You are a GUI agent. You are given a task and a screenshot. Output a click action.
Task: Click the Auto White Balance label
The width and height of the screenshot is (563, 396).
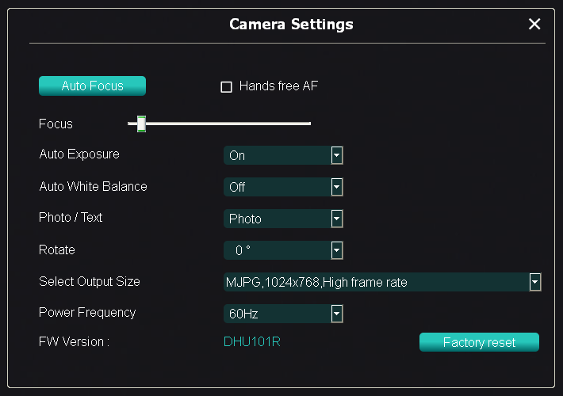click(93, 187)
